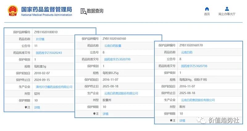247x131 pixels.
Task: Click the national emblem logo
Action: pyautogui.click(x=13, y=11)
